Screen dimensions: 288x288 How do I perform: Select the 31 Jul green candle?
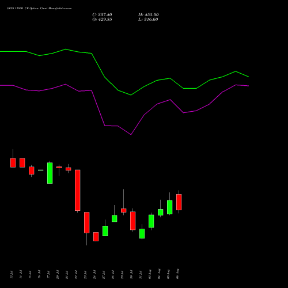(142, 234)
